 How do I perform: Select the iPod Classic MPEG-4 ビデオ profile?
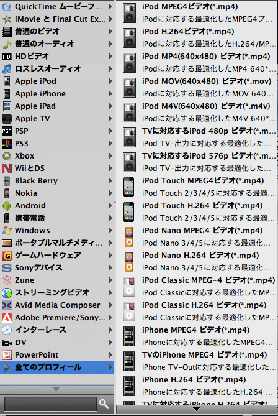(x=197, y=287)
